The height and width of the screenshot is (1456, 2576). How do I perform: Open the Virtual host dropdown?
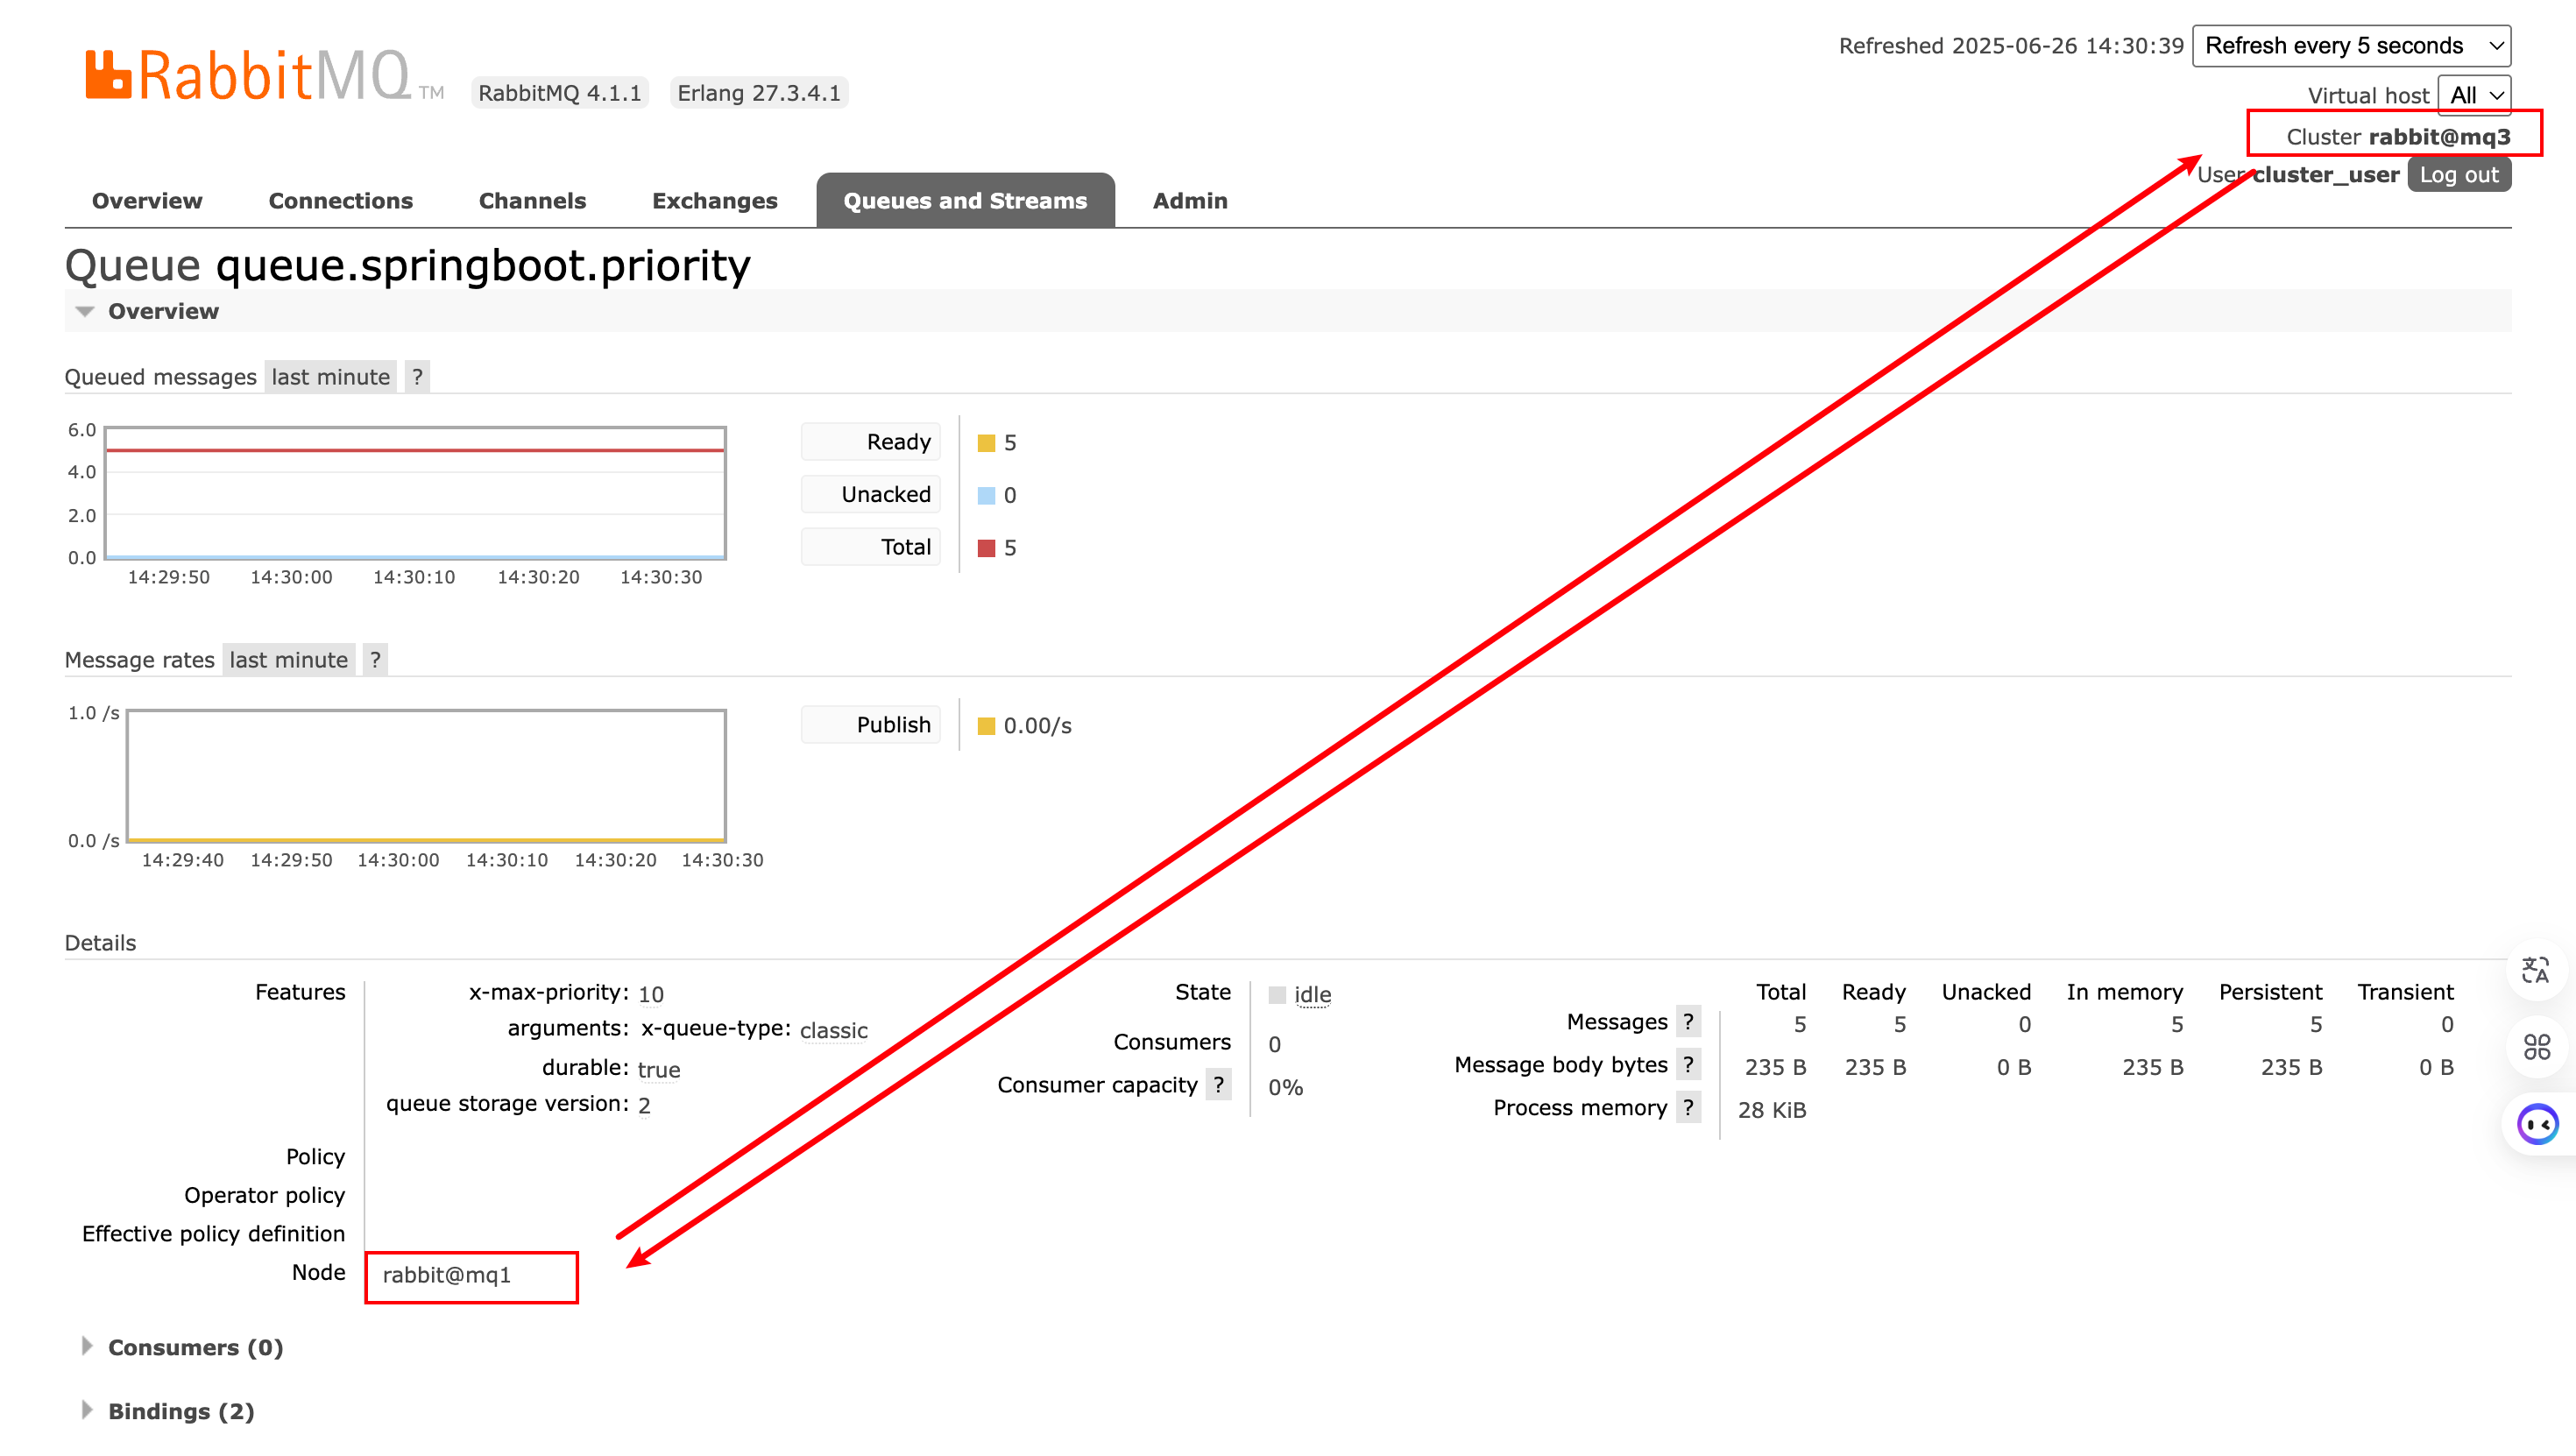tap(2474, 95)
